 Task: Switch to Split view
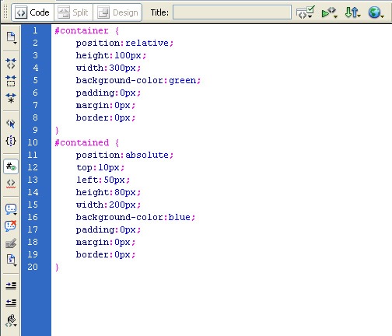coord(73,12)
